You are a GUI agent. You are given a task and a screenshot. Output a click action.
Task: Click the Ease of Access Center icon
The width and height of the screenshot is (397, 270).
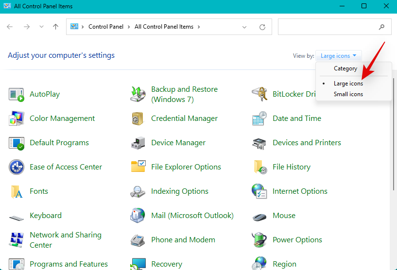pos(16,167)
